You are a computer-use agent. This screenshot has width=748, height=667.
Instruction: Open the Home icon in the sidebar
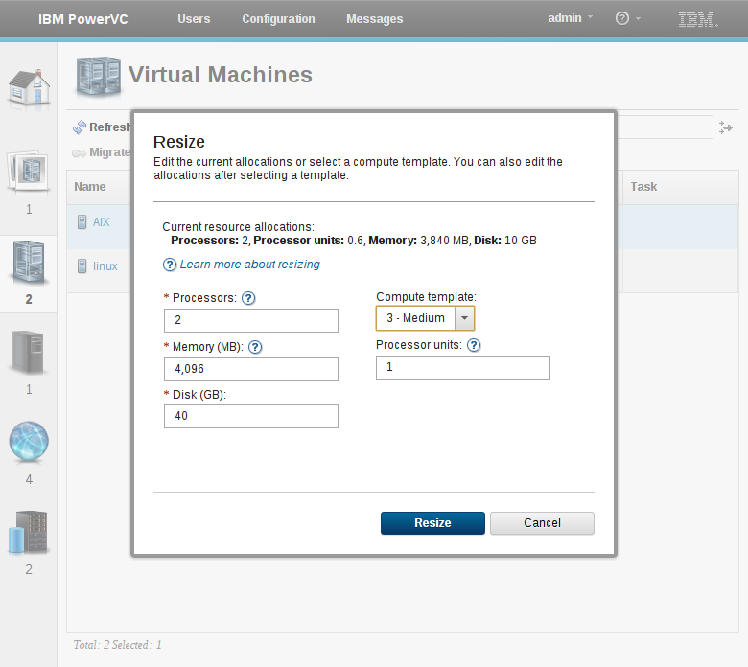pyautogui.click(x=29, y=87)
